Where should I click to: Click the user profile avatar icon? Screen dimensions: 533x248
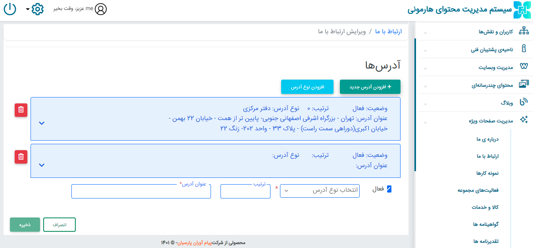(101, 9)
